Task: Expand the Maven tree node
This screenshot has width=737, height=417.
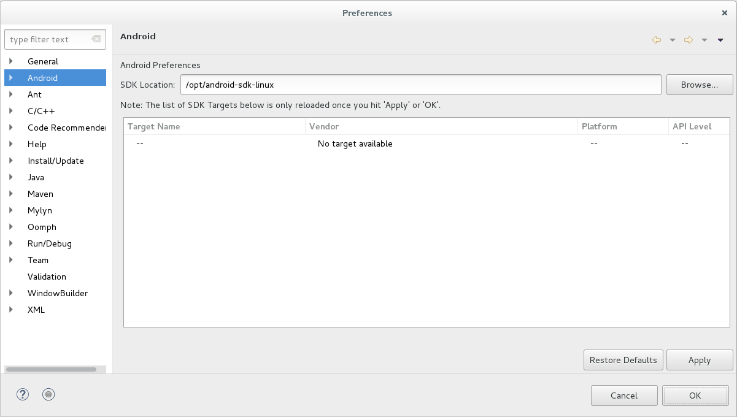Action: 11,194
